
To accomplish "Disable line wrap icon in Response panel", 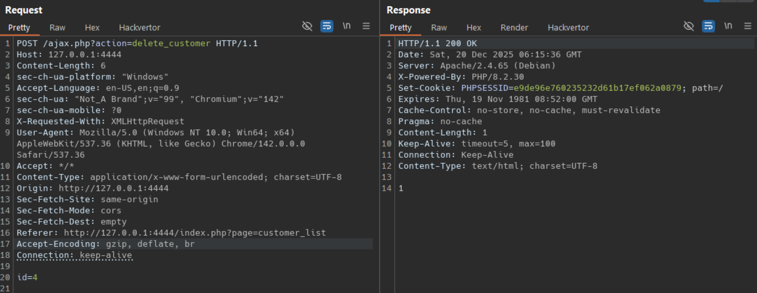I will pyautogui.click(x=708, y=26).
